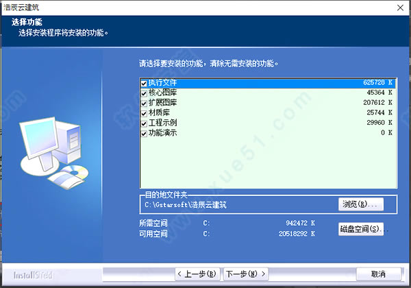
Task: Uncheck the 材质库 checkbox
Action: [144, 113]
